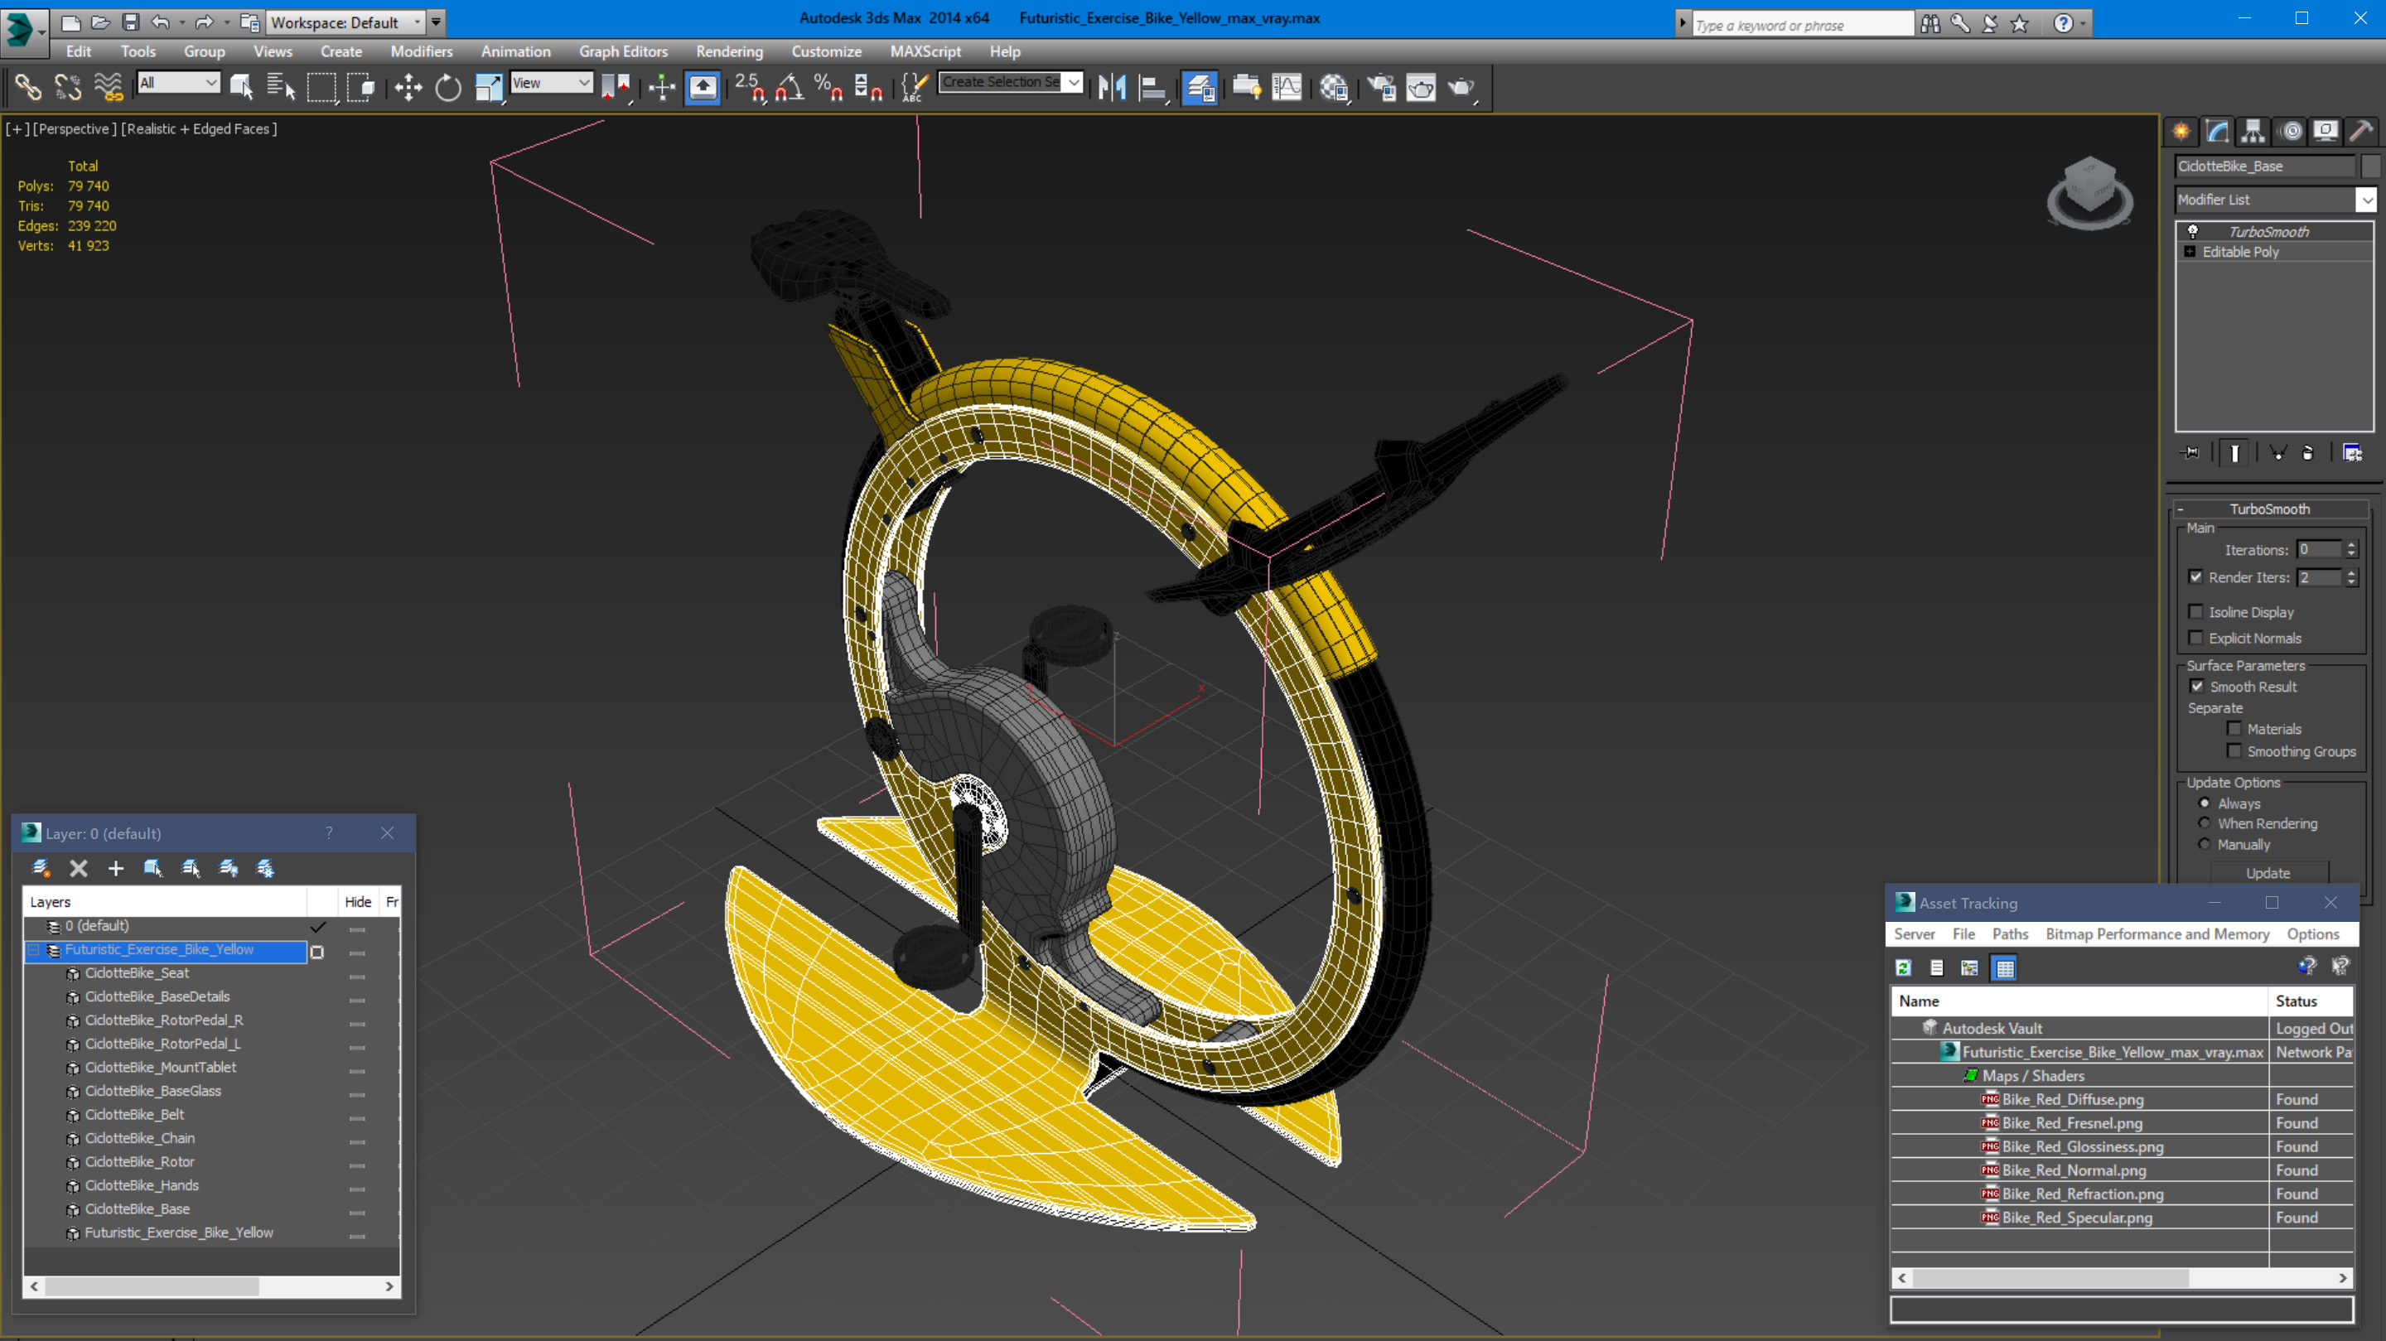Enable the Explicit Normals checkbox
Viewport: 2386px width, 1341px height.
click(x=2195, y=637)
